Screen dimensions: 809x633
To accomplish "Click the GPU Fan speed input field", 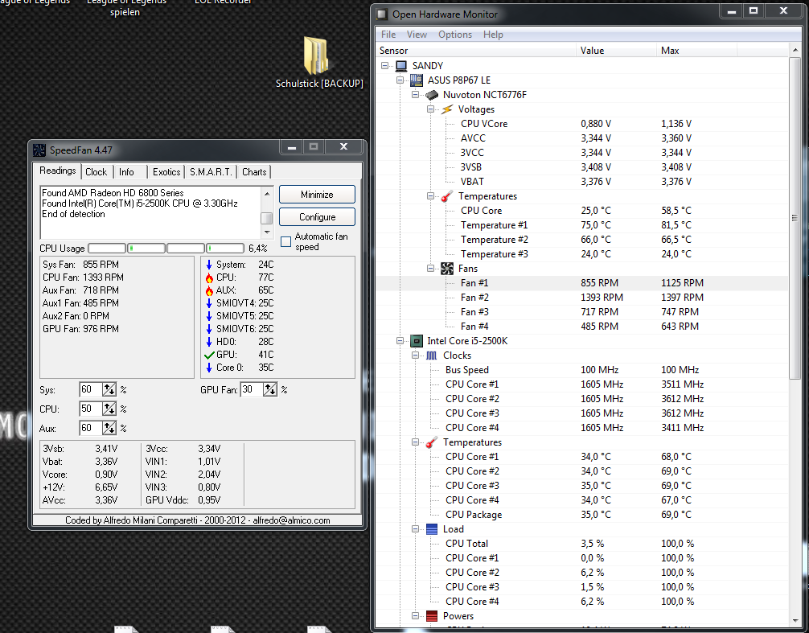I will [x=252, y=389].
